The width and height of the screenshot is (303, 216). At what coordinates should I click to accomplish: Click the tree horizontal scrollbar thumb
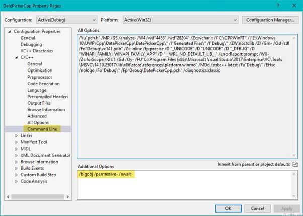point(38,197)
